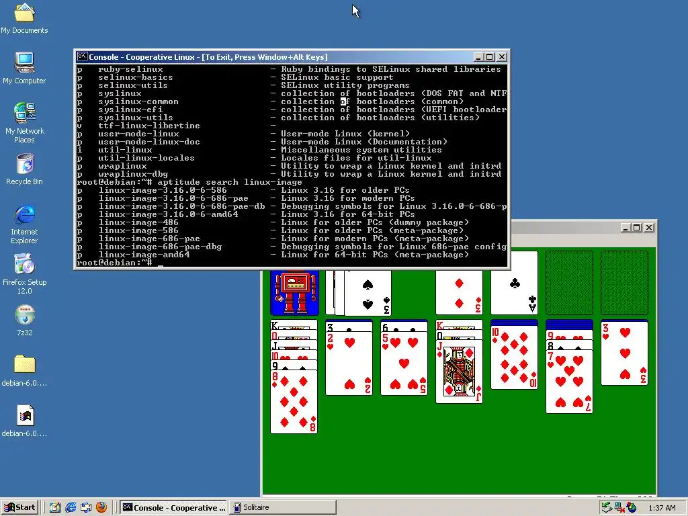Image resolution: width=688 pixels, height=516 pixels.
Task: Click the 'linux-image-amd64' console line
Action: pos(273,255)
